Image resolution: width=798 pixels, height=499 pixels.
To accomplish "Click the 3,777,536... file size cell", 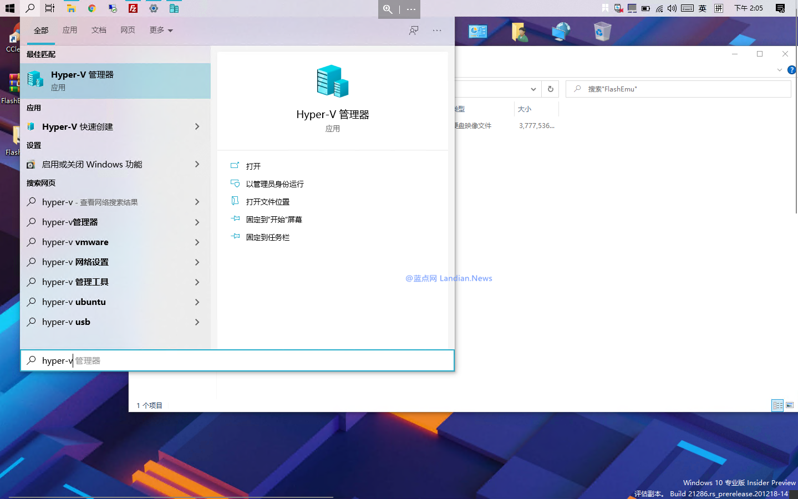I will (x=536, y=126).
